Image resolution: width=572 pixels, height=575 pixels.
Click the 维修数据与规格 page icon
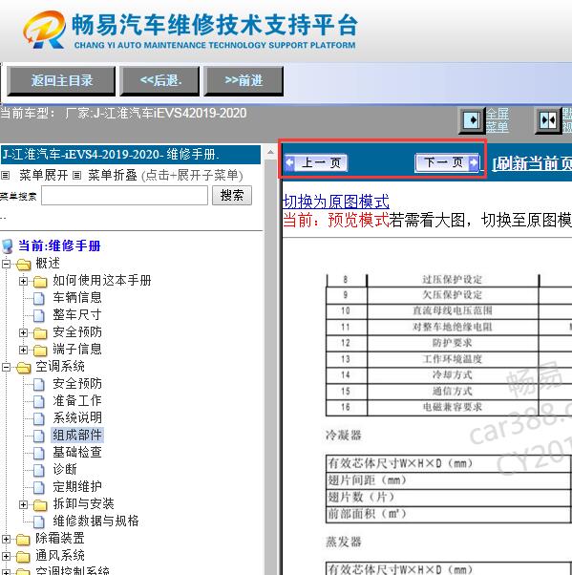(39, 522)
